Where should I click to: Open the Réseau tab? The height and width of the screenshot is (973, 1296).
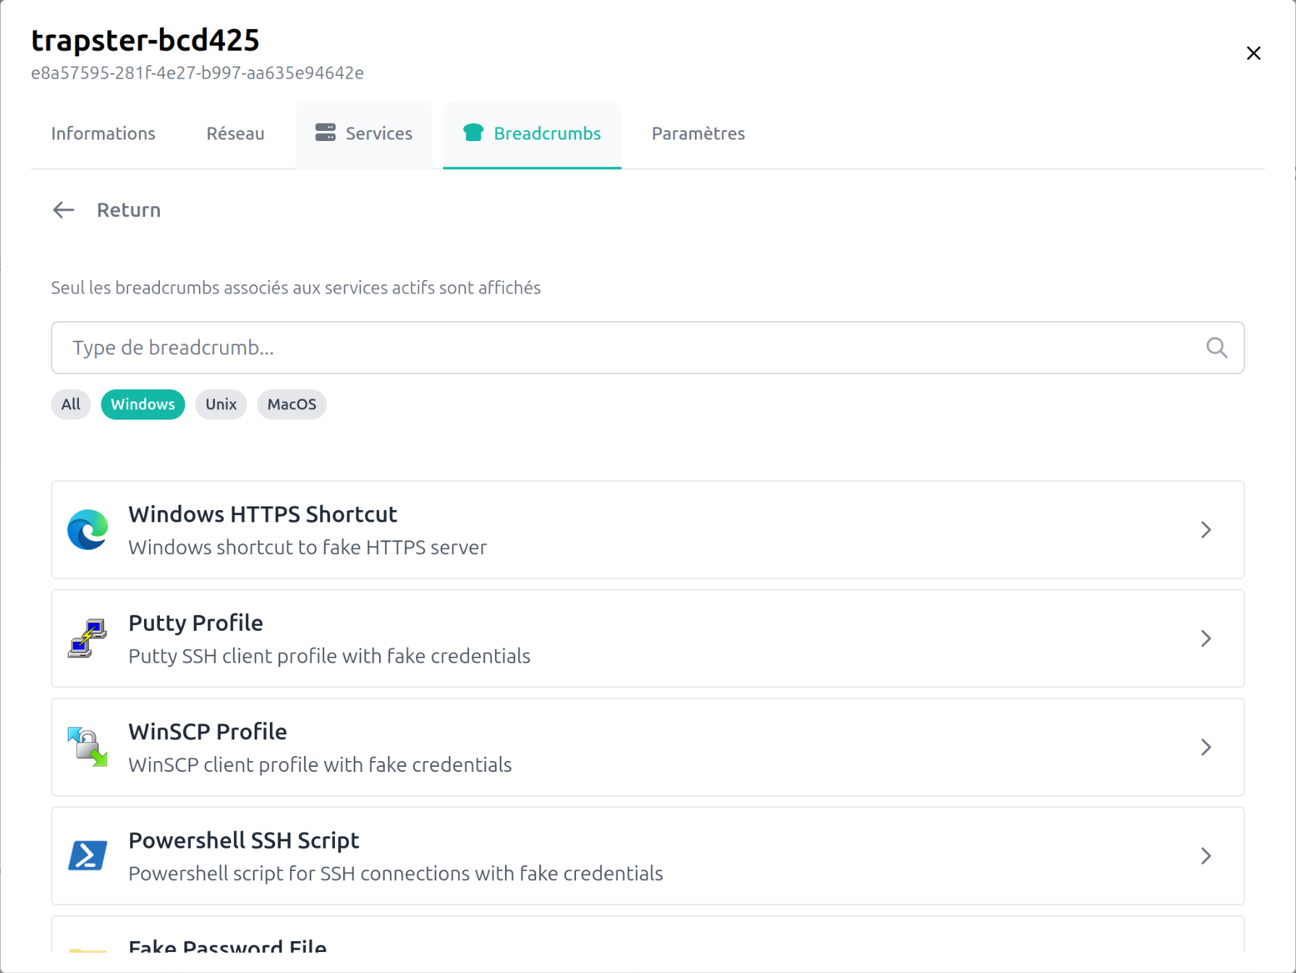(235, 134)
